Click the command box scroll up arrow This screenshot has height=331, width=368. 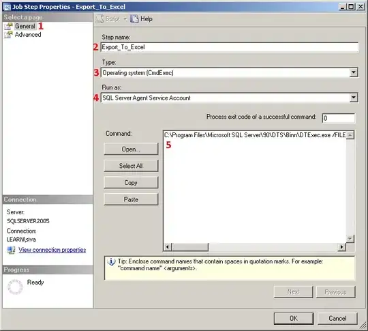[350, 135]
